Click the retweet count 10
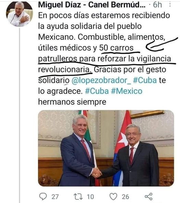The image size is (180, 203). (x=90, y=197)
